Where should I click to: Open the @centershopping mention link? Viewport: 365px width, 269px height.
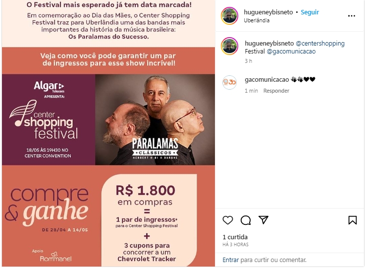tap(320, 43)
